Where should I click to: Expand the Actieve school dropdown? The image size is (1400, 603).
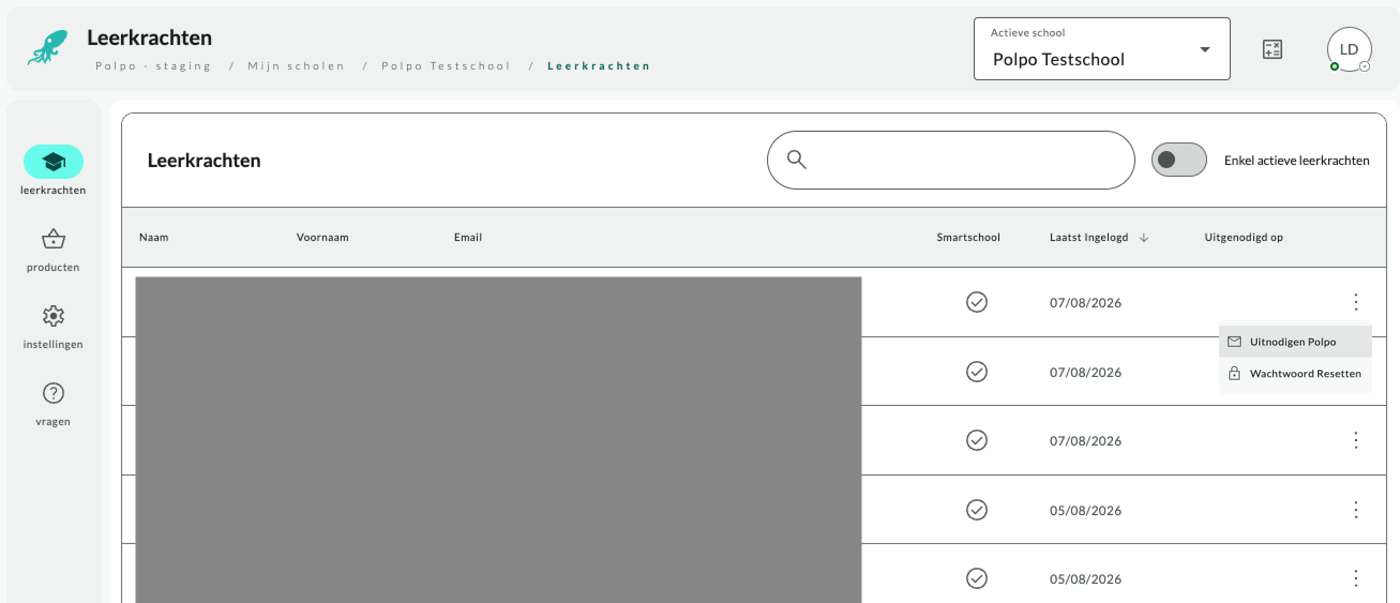[x=1102, y=49]
